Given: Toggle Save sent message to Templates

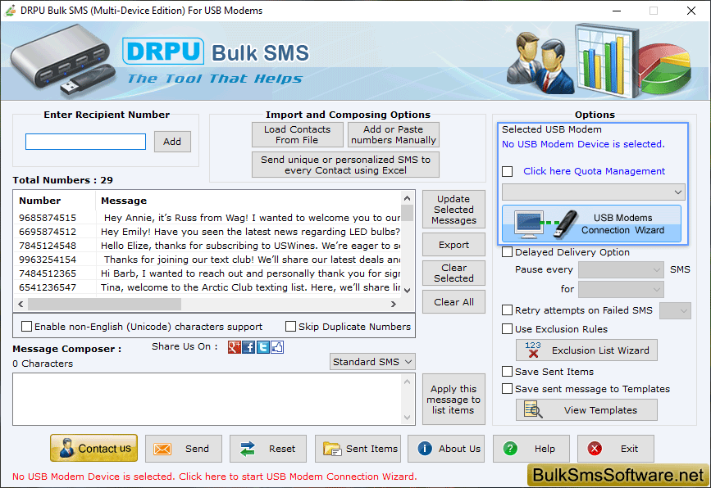Looking at the screenshot, I should (x=508, y=389).
